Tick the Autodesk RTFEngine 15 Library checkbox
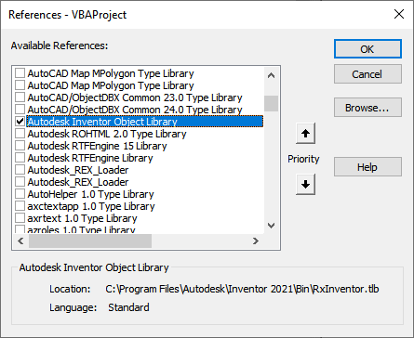The image size is (414, 338). coord(20,146)
